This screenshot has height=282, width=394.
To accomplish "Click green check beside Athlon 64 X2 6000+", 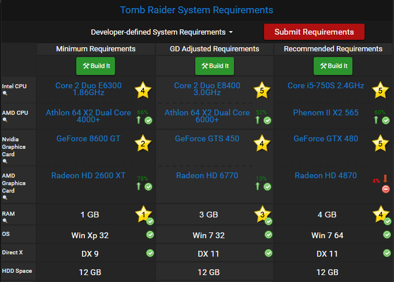I will click(x=267, y=121).
